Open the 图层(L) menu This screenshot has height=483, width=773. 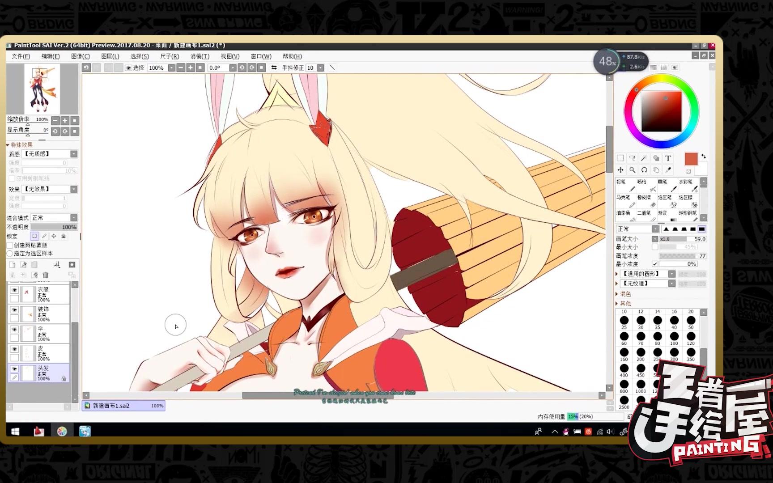click(110, 56)
